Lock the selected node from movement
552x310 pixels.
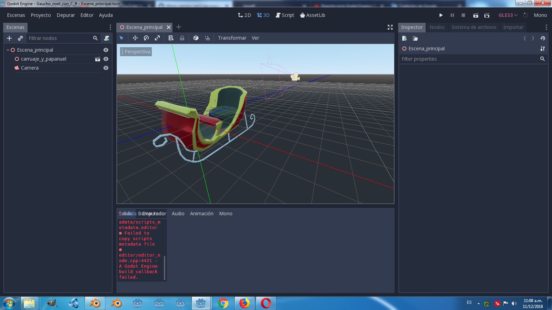[x=182, y=38]
